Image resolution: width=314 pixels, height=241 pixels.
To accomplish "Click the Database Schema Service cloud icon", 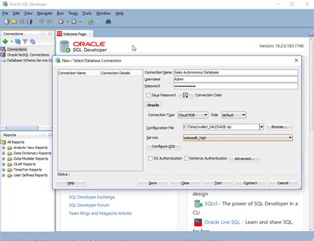I will point(4,60).
